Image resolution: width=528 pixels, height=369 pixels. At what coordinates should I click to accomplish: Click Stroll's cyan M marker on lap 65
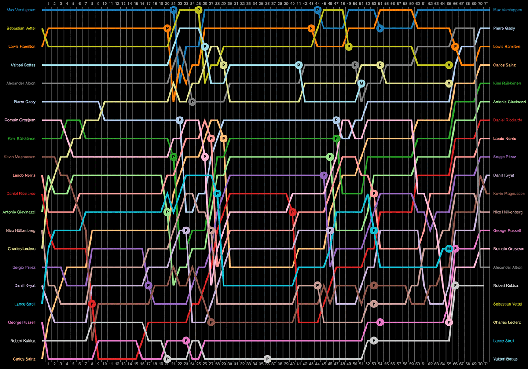coord(449,249)
